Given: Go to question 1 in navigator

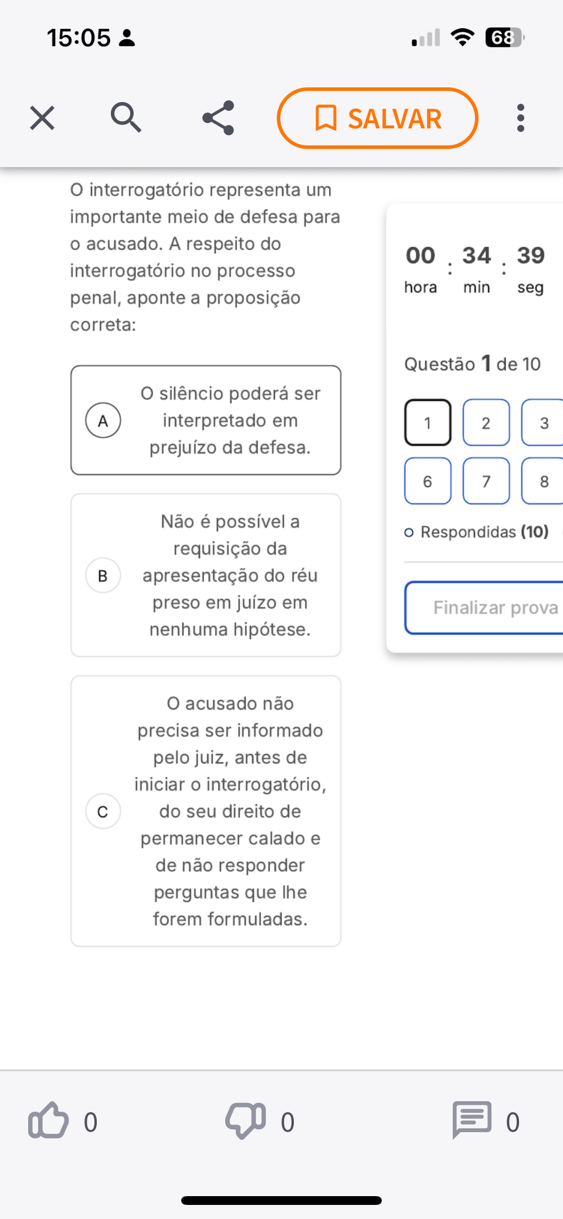Looking at the screenshot, I should coord(428,423).
